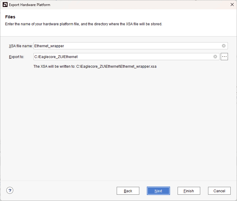
Task: Click the Vivado logo in title bar
Action: click(x=5, y=5)
